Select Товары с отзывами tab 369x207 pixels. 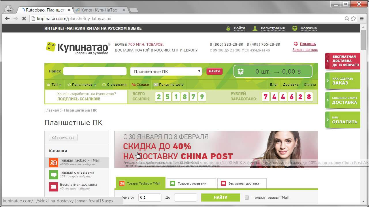[191, 183]
